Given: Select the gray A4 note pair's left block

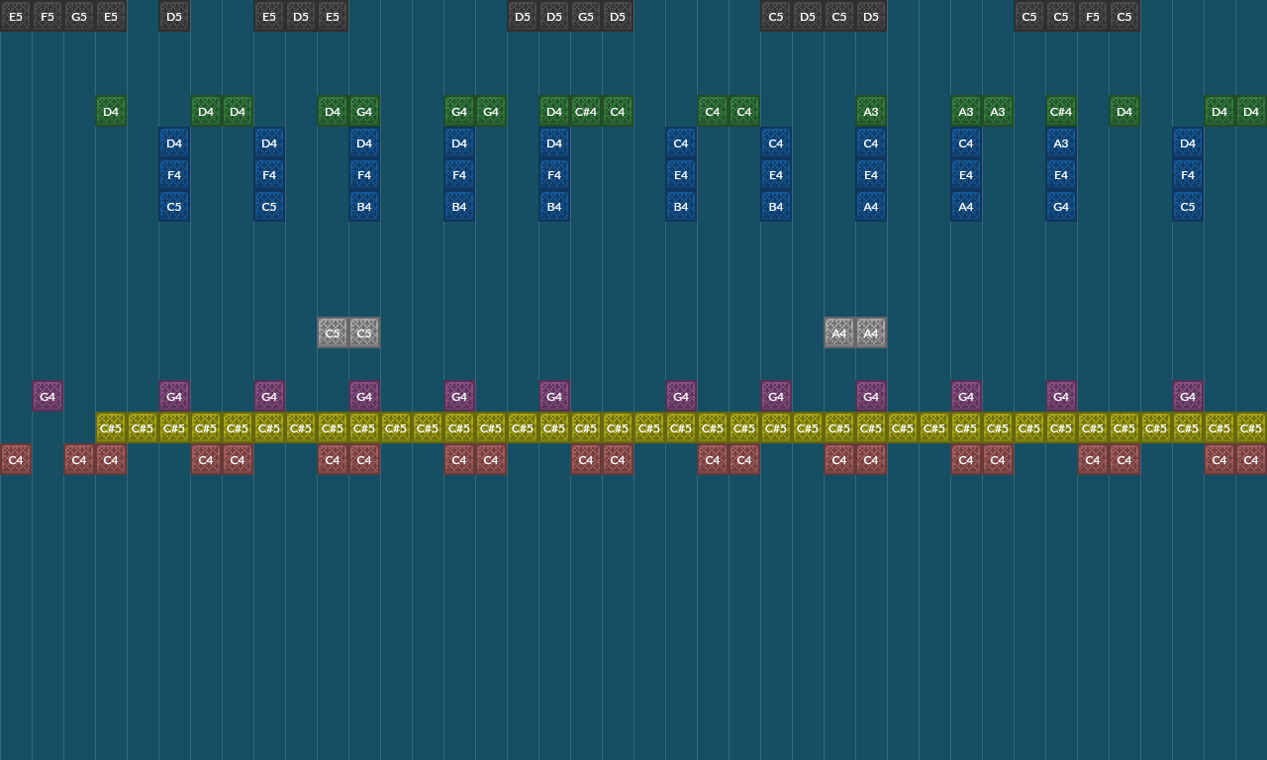Looking at the screenshot, I should click(839, 333).
